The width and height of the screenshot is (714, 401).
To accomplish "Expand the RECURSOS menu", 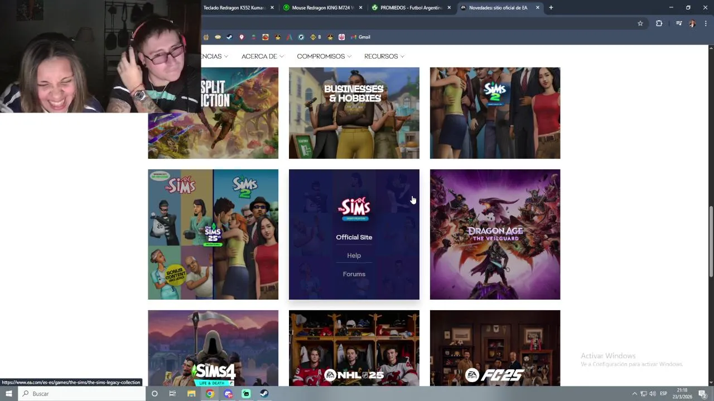I will [384, 56].
